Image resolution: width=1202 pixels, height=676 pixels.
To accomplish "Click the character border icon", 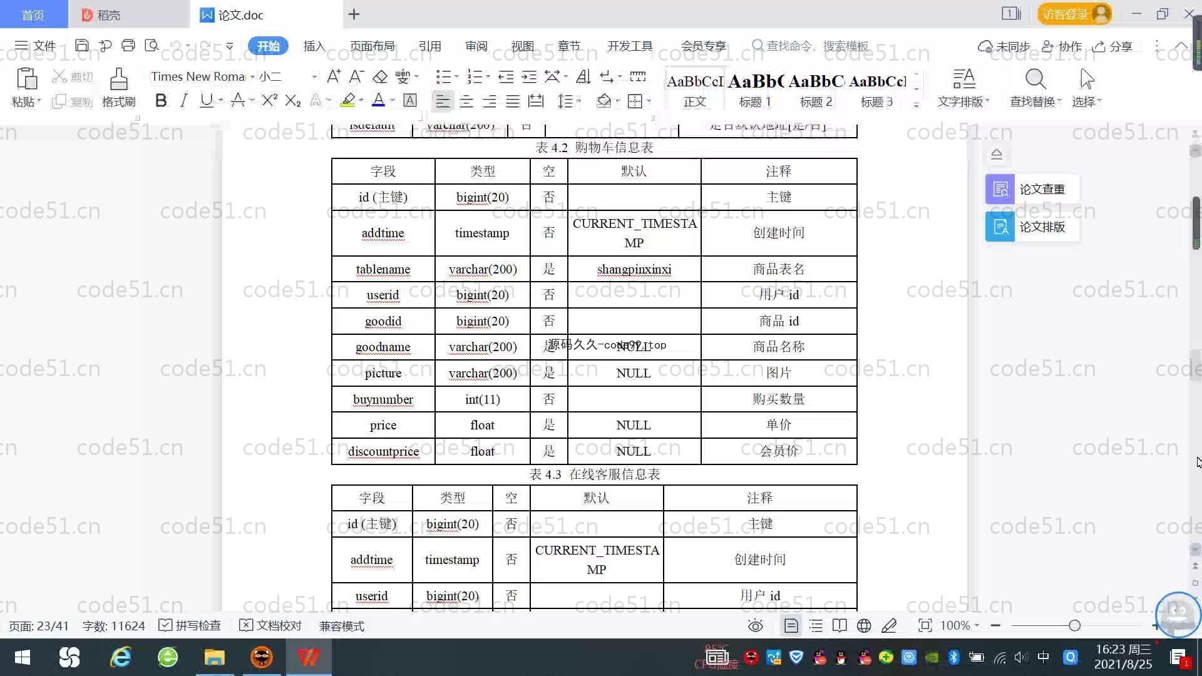I will (x=410, y=101).
